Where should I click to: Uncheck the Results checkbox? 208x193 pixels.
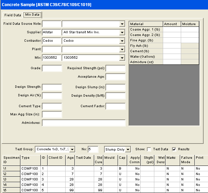(x=174, y=149)
